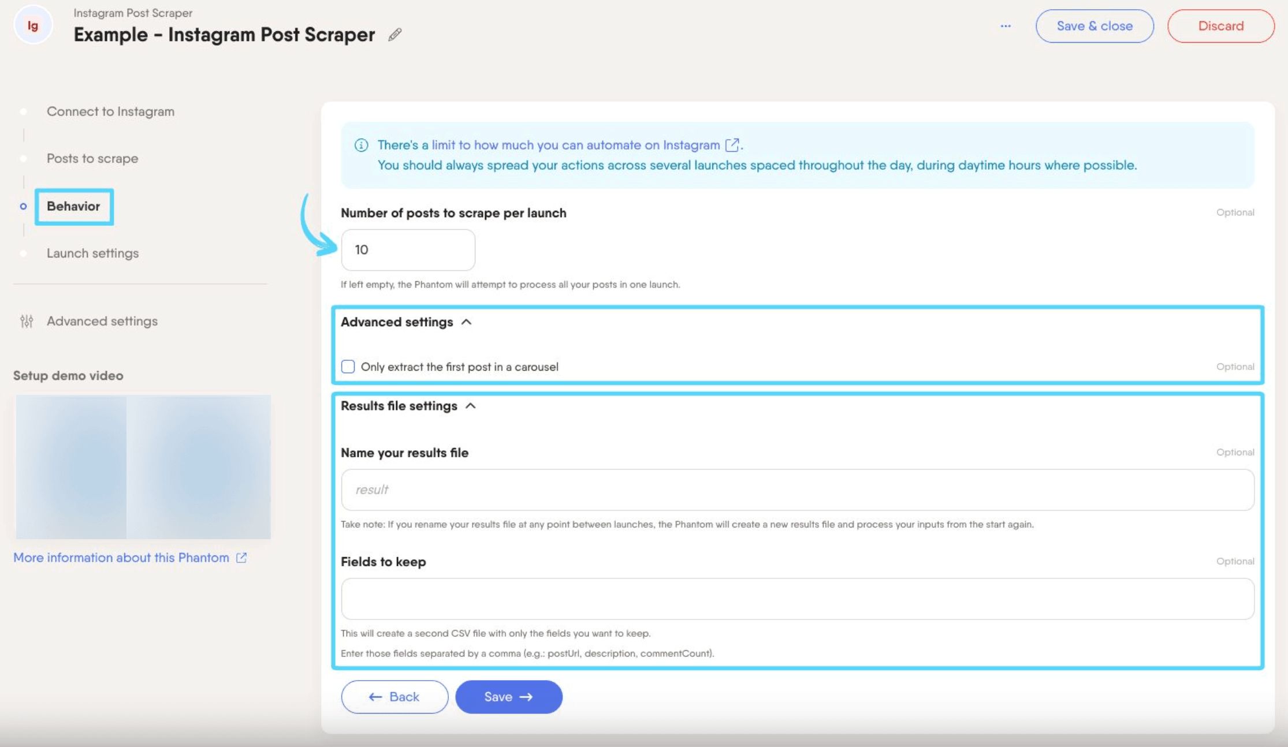
Task: Click the external link icon after More information
Action: click(241, 558)
